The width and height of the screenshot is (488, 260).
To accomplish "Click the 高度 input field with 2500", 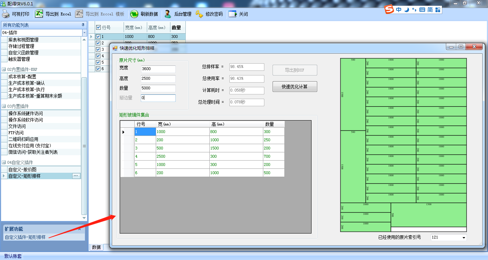I will pos(158,79).
